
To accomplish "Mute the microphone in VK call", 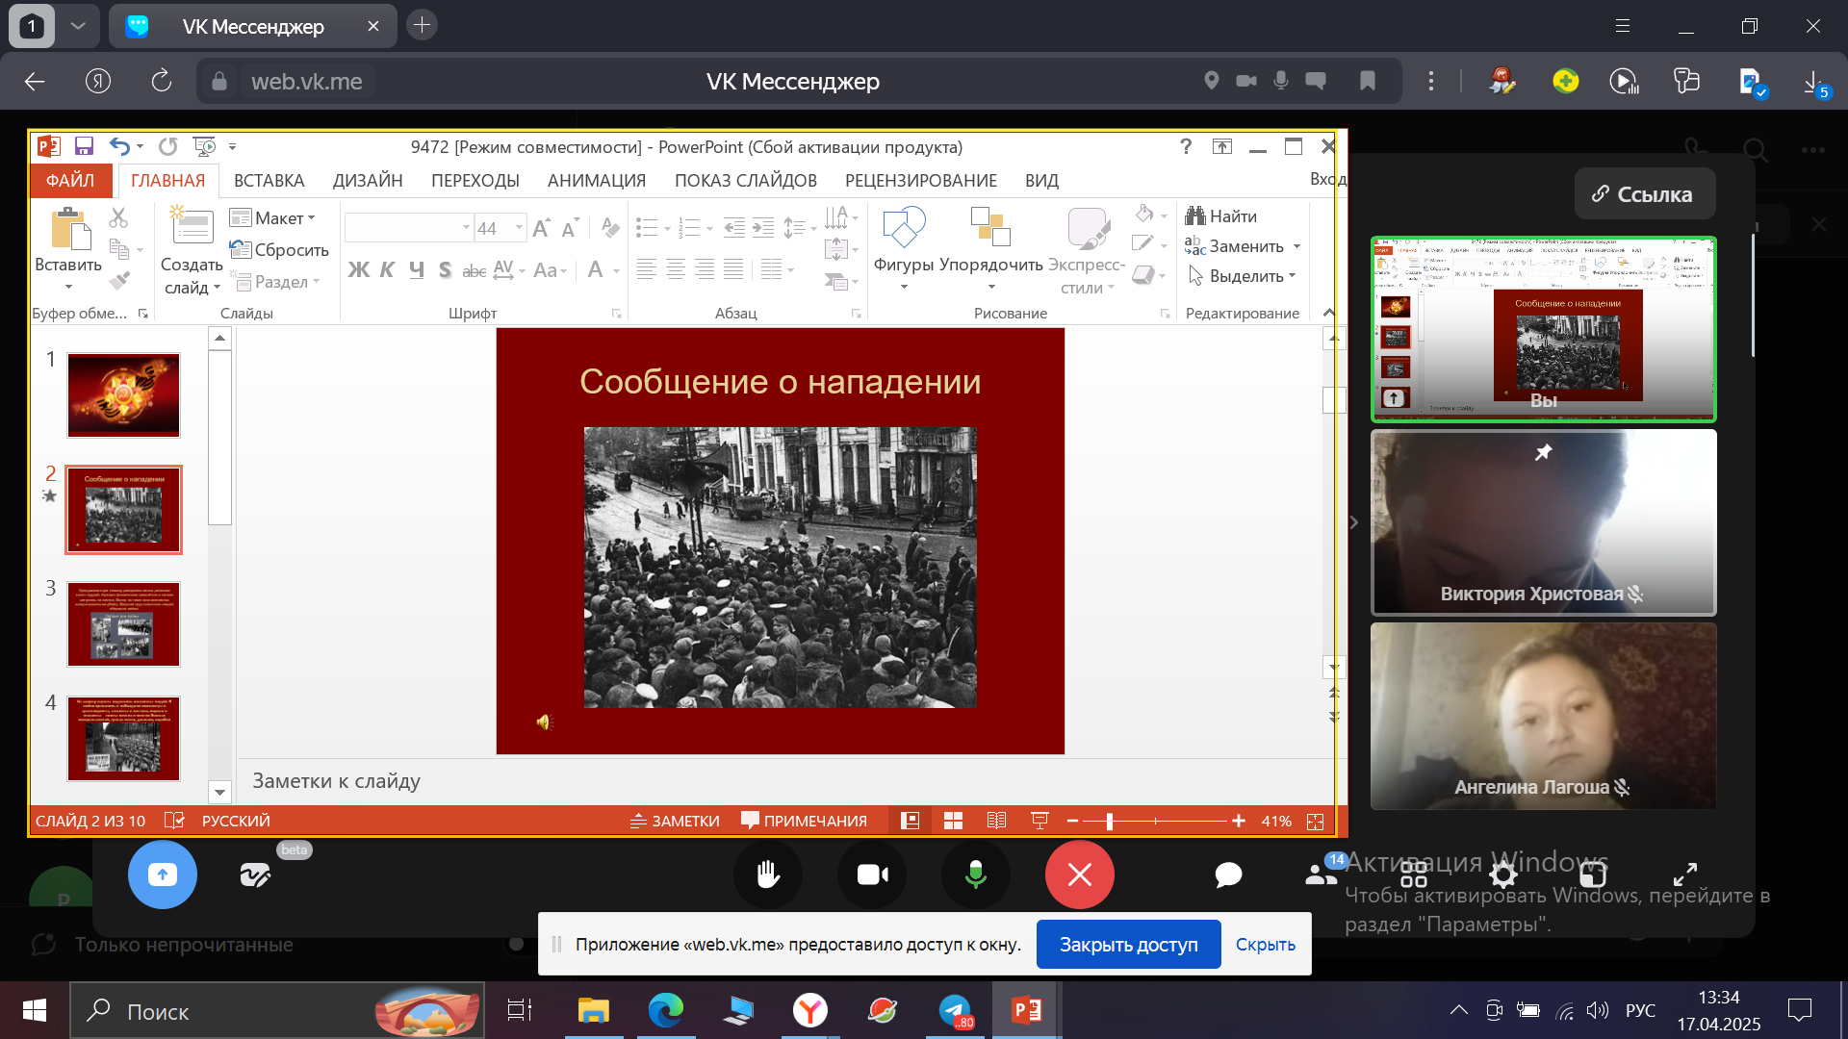I will (976, 874).
